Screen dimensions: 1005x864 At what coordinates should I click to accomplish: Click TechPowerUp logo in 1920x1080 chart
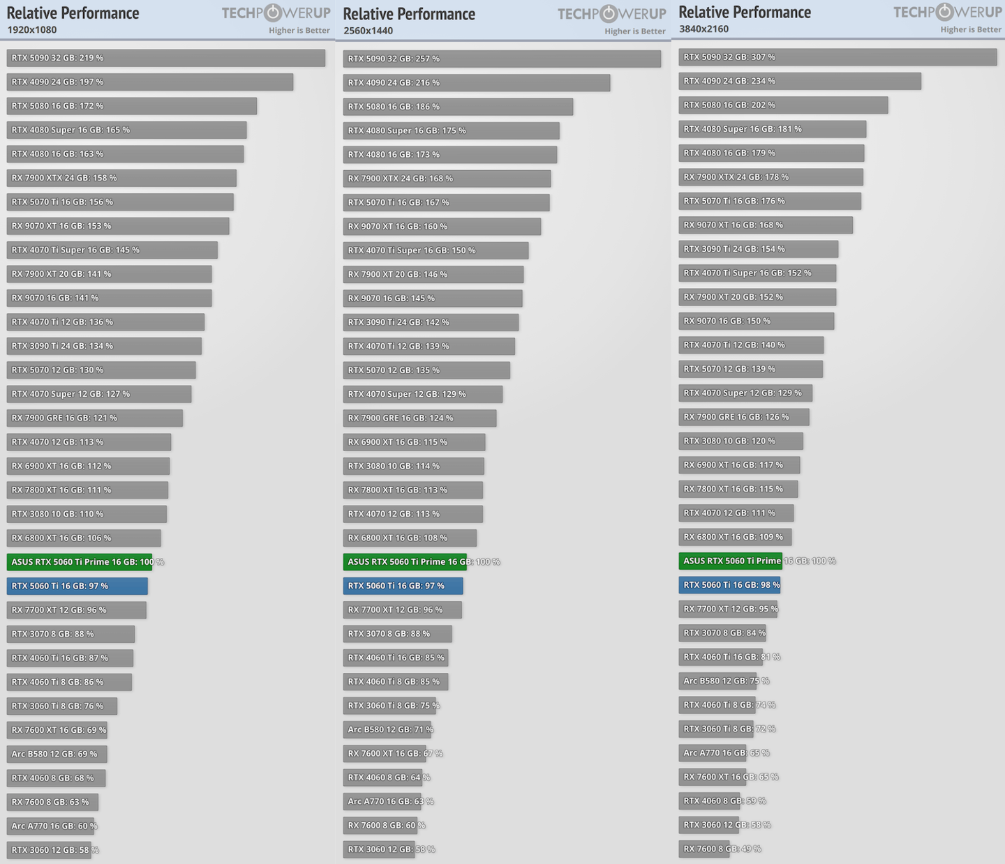click(276, 13)
